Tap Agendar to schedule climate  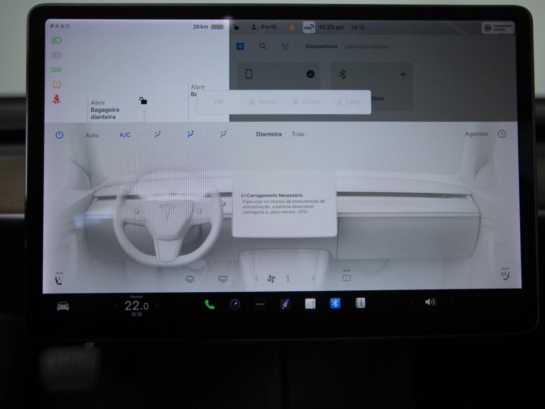pos(476,134)
